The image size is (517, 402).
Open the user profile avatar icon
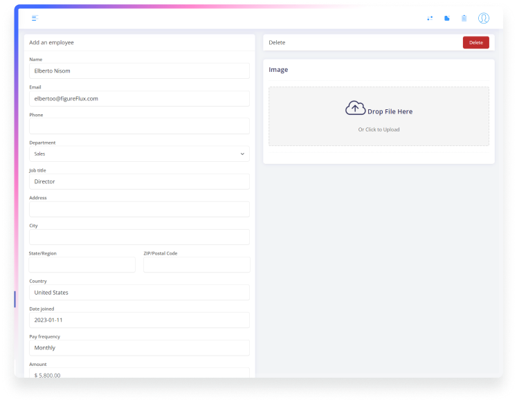484,18
